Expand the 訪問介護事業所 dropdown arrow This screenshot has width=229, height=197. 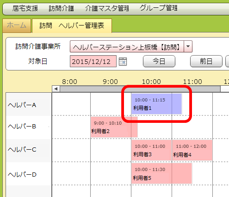188,46
